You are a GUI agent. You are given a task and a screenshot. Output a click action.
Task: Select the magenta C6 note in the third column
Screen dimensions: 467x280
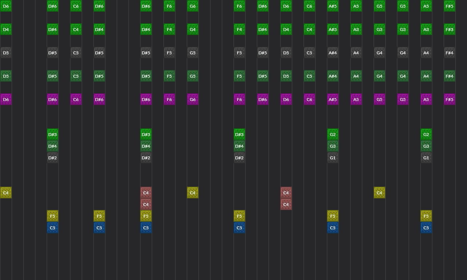pos(76,99)
